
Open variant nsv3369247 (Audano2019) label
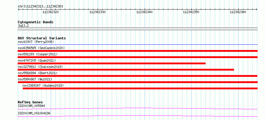pyautogui.click(x=43, y=85)
